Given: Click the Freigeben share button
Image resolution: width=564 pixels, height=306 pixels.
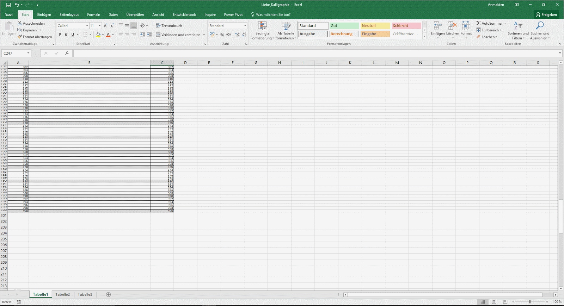Looking at the screenshot, I should (x=547, y=14).
